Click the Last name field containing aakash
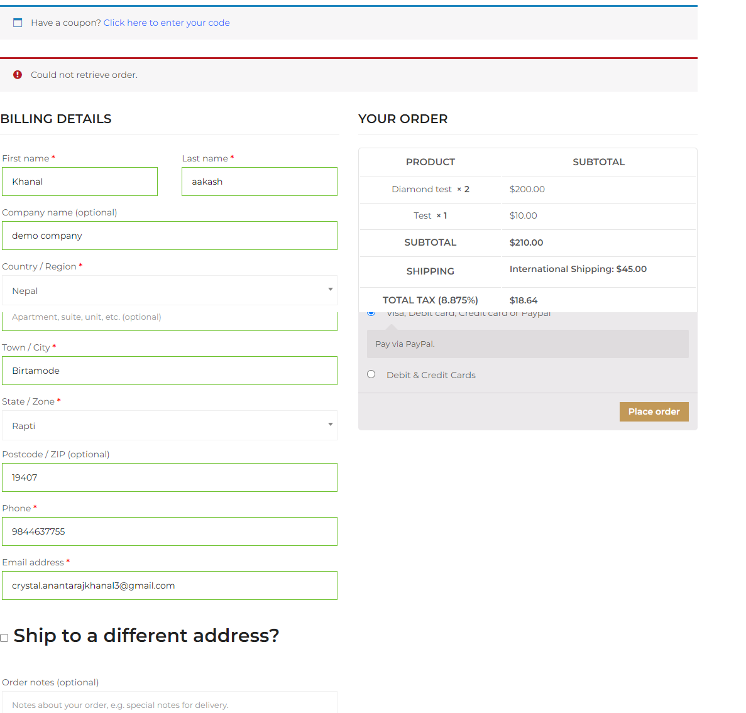746x713 pixels. (x=260, y=181)
